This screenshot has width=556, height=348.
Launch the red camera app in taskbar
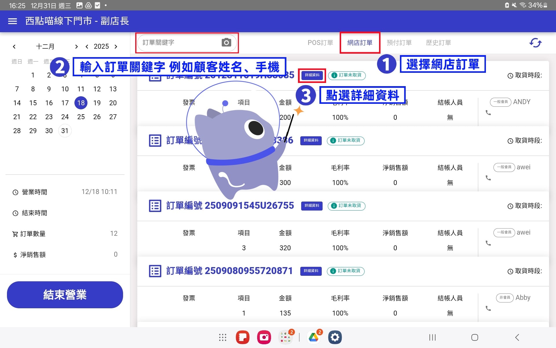click(264, 337)
